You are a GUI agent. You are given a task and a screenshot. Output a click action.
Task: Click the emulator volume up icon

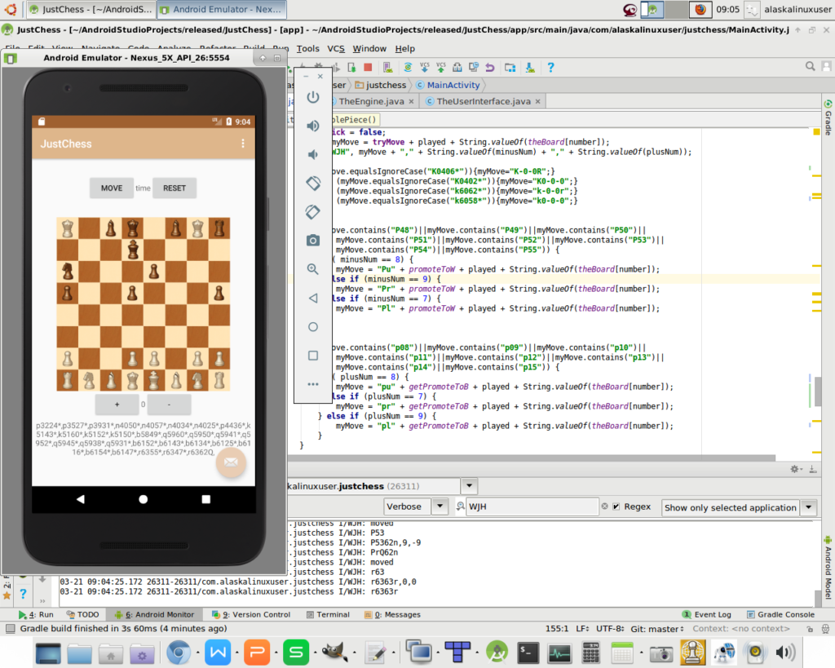tap(313, 126)
